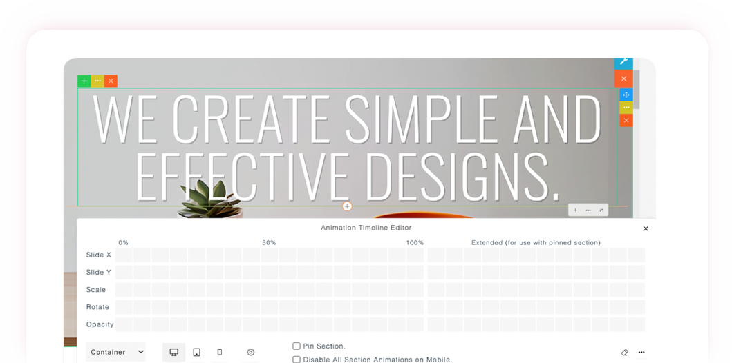Click the Slide Y row label
Viewport: 732px width, 363px height.
[99, 272]
